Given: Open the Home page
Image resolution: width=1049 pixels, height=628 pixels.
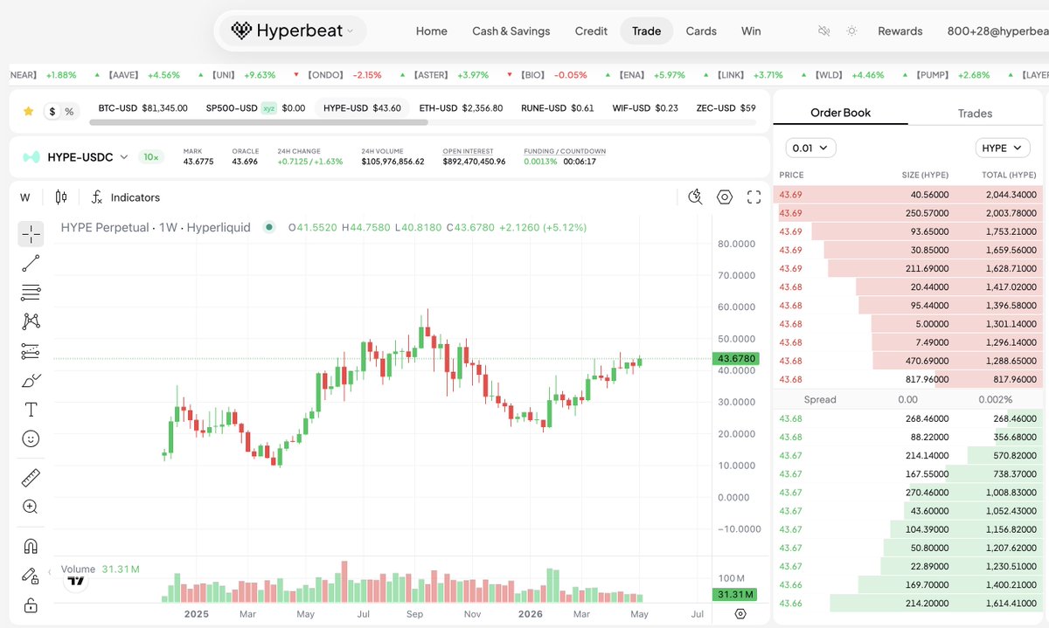Looking at the screenshot, I should tap(432, 31).
